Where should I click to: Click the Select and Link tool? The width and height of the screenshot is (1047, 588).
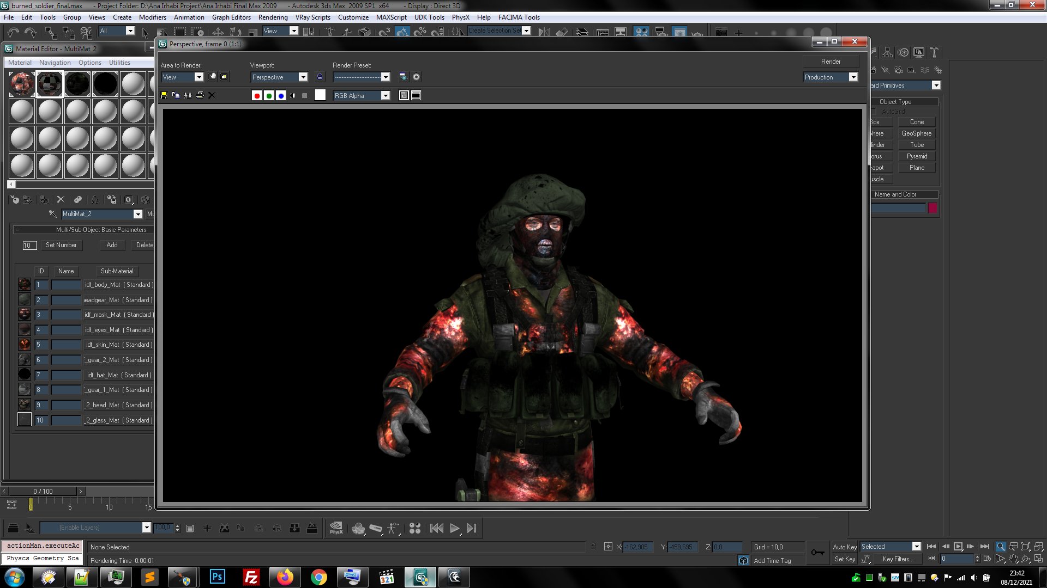(x=51, y=33)
